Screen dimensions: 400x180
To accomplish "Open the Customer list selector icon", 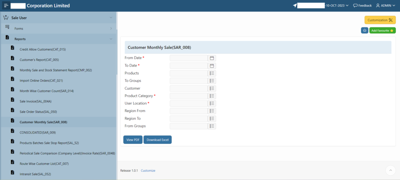I will [x=212, y=88].
